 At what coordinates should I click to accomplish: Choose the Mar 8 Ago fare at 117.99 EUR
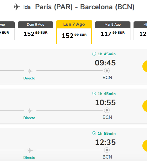click(x=113, y=31)
